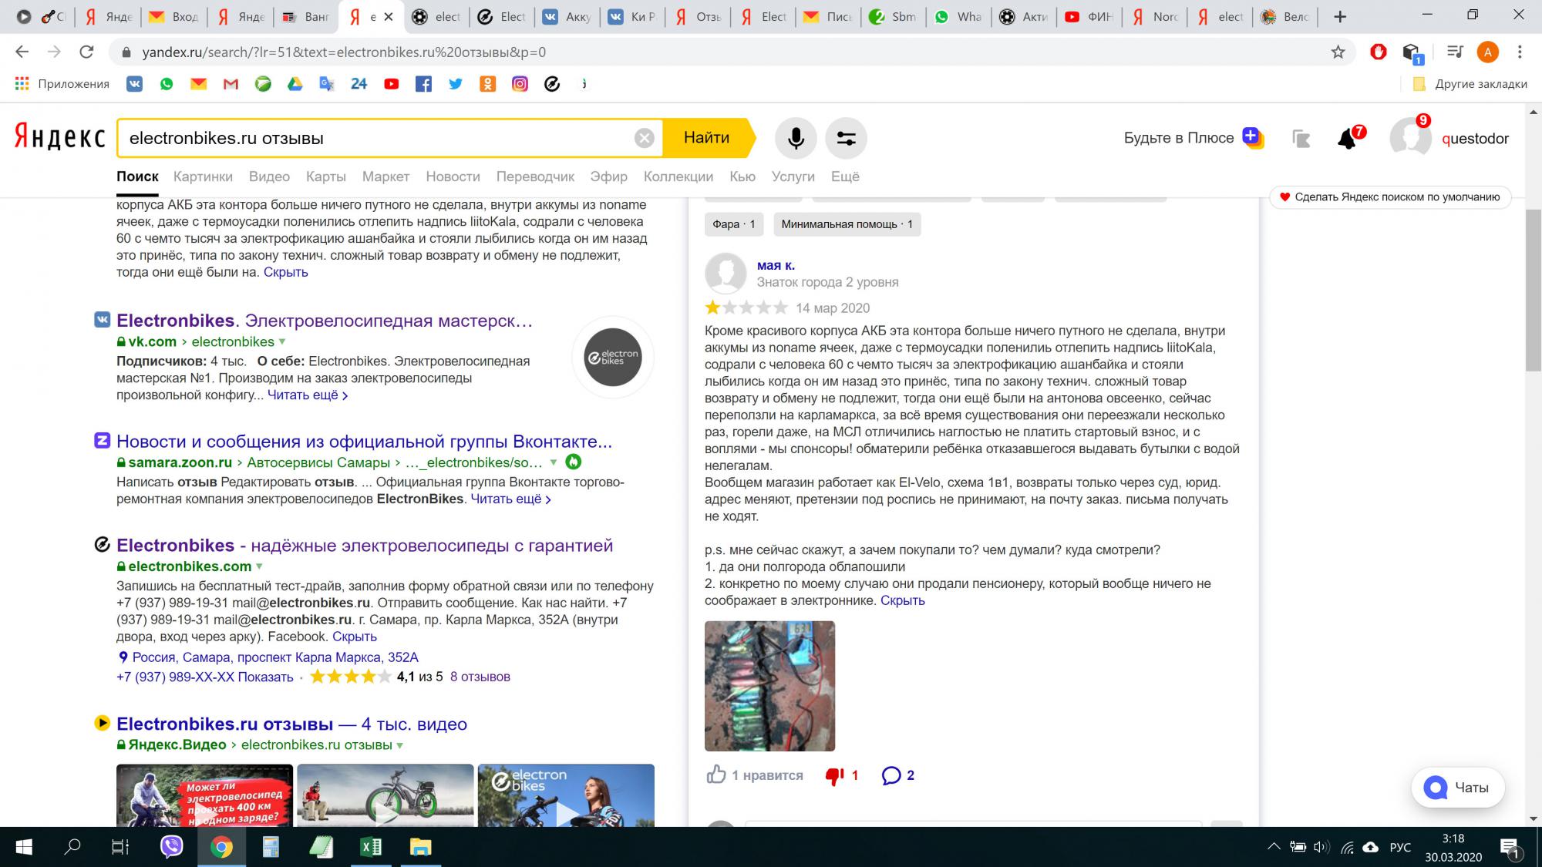
Task: Open Twitter bookmark icon
Action: pyautogui.click(x=456, y=84)
